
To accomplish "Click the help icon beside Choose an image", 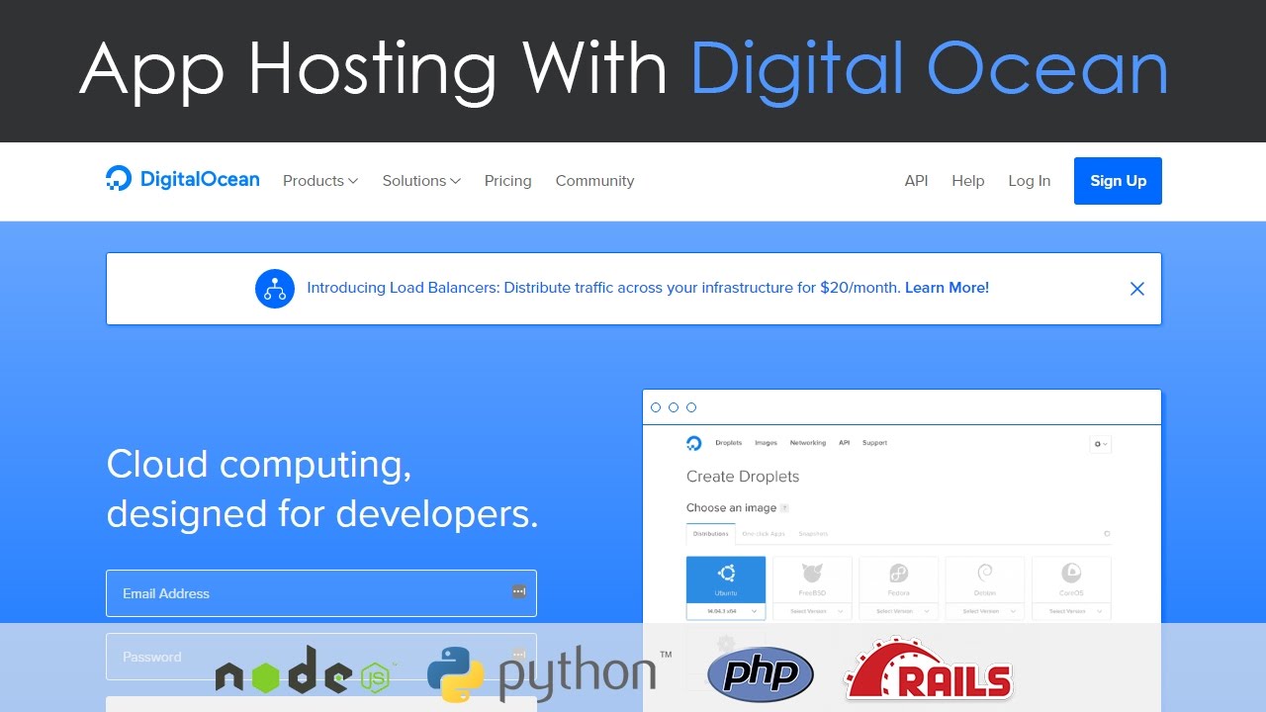I will tap(784, 508).
